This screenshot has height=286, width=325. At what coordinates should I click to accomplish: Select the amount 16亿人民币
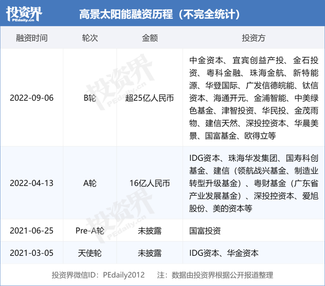coord(149,183)
